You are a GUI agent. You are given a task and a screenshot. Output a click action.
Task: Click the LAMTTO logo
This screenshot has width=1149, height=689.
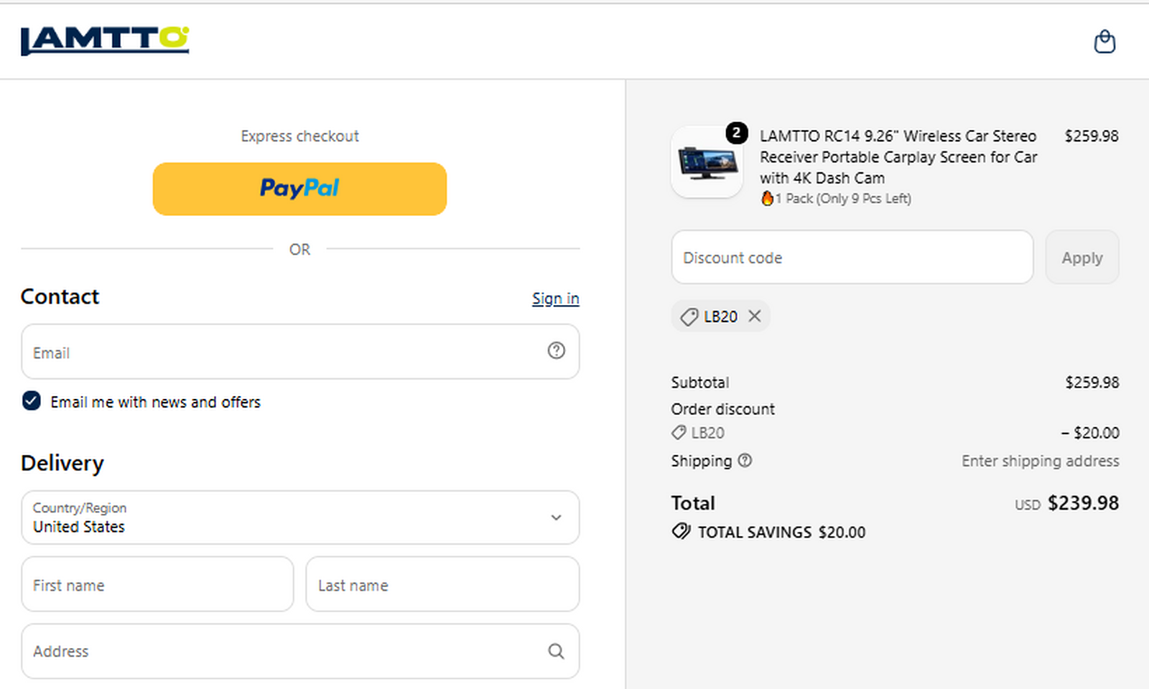tap(105, 41)
